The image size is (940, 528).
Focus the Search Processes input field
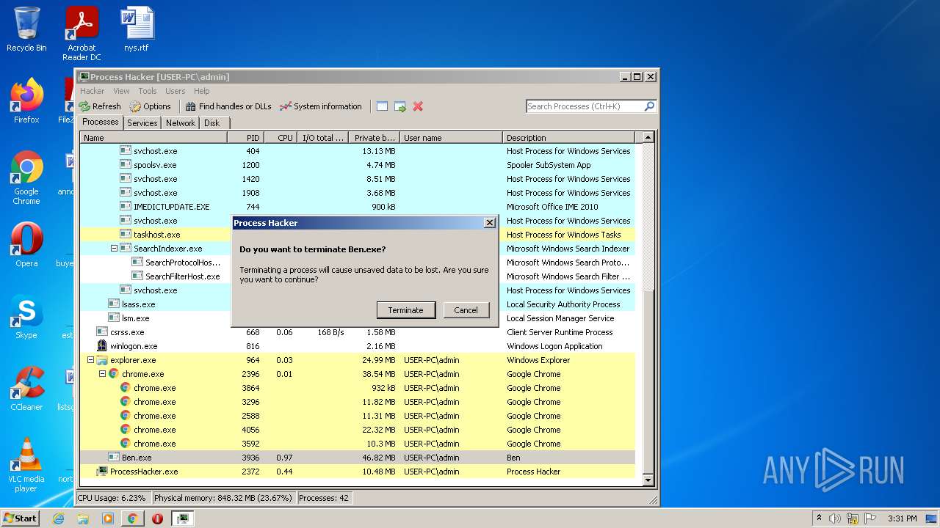coord(585,106)
